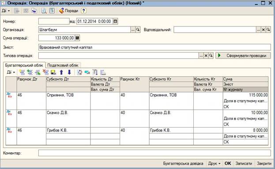Open calendar picker next to date field
Screen dimensions: 275x169
coord(115,21)
